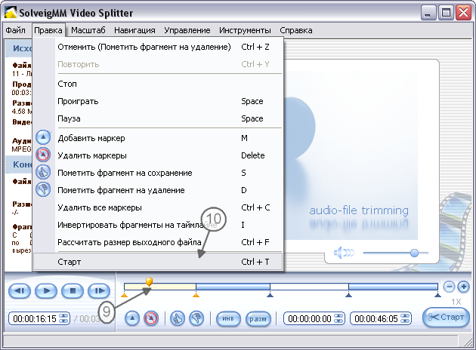Open the Масштаб menu

pyautogui.click(x=88, y=30)
